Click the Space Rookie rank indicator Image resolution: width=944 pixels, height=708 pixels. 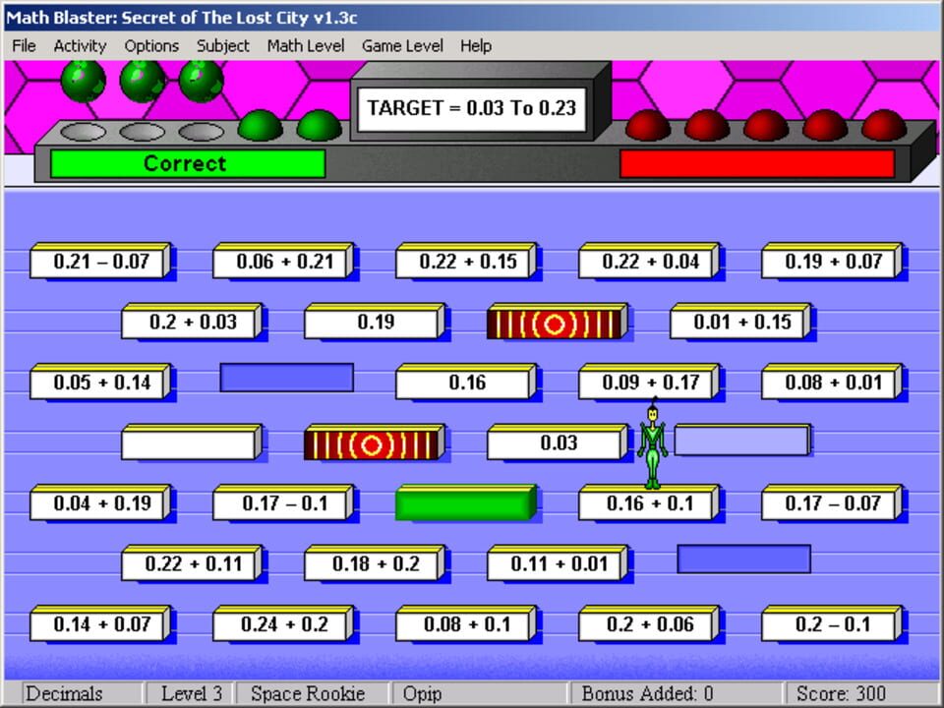click(x=307, y=693)
